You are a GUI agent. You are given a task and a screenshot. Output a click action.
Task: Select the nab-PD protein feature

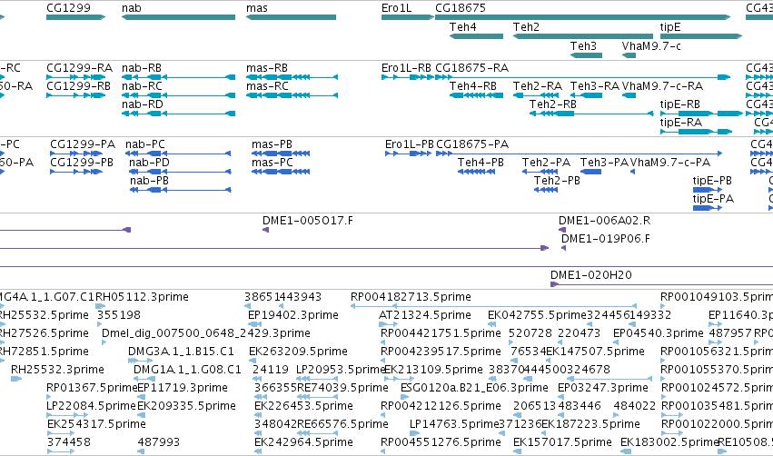180,172
